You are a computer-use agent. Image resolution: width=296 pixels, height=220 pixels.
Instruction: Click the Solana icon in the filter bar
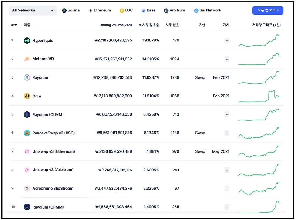pos(64,11)
